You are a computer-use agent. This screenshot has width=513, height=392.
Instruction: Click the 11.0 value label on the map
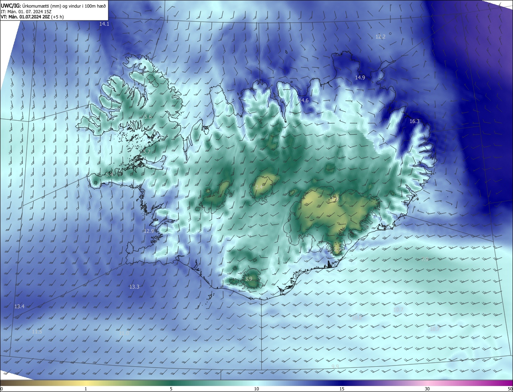[124, 333]
